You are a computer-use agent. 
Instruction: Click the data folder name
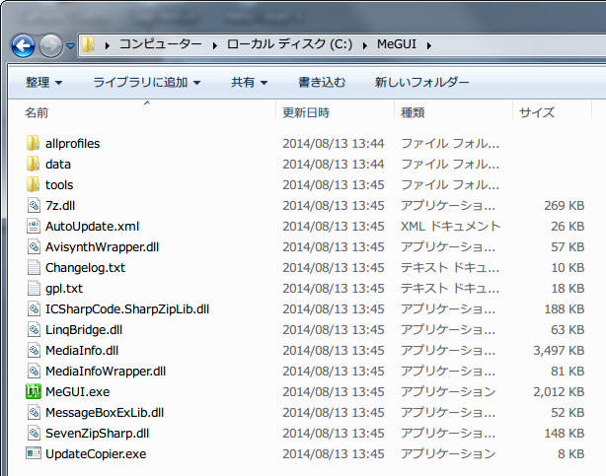(58, 165)
